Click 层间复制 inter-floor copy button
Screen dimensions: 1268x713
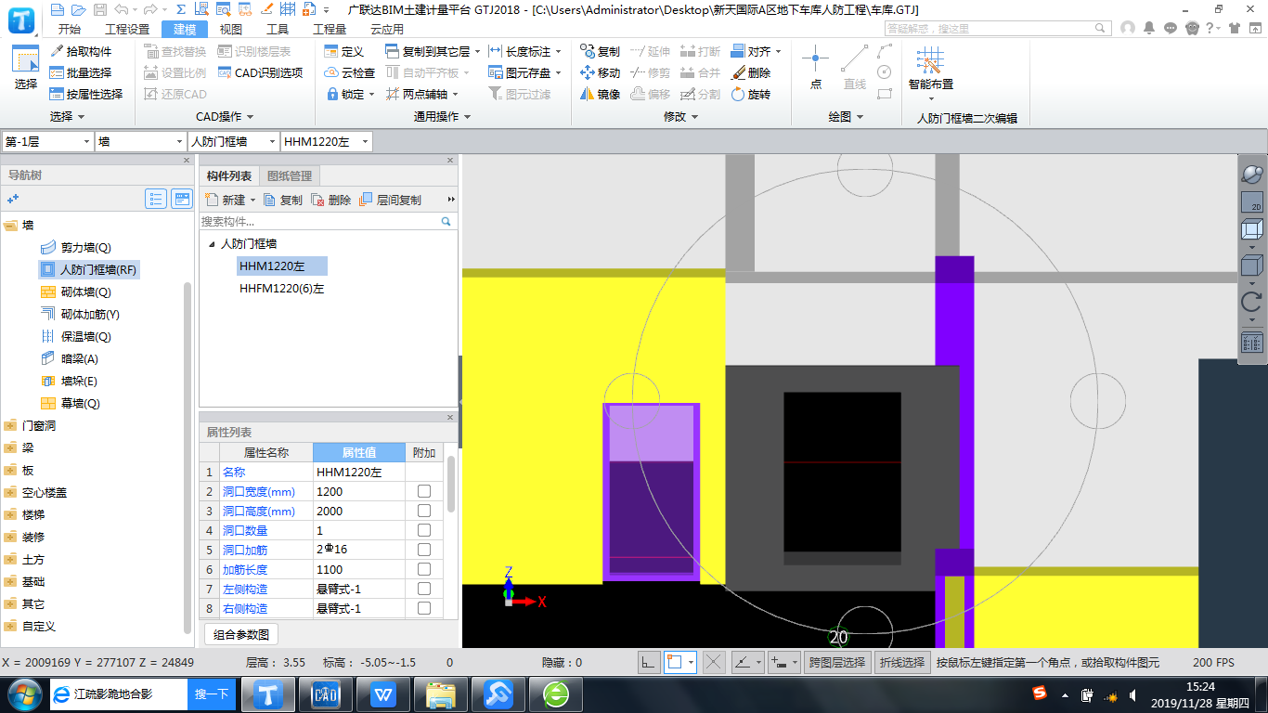coord(391,200)
